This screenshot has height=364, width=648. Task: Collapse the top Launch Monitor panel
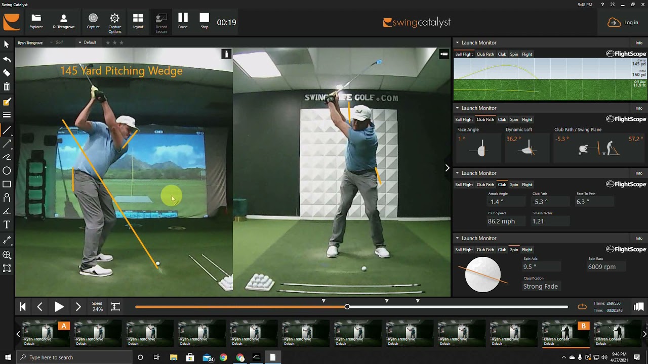457,43
